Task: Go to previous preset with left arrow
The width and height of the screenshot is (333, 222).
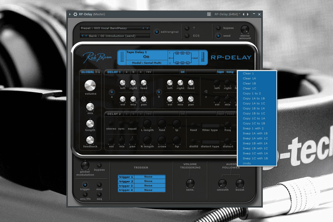Action: pos(143,28)
